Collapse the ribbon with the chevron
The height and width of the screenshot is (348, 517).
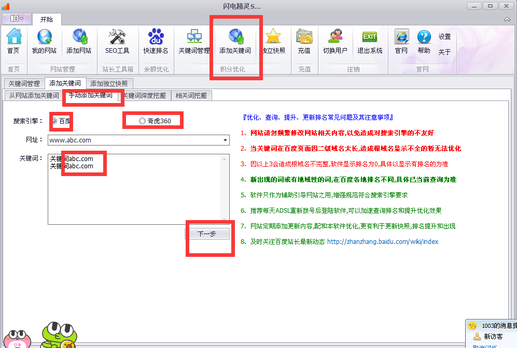(x=507, y=19)
